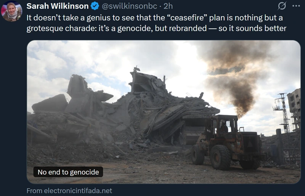Click the first line of tweet text
Screen dimensions: 305x196
pos(155,18)
